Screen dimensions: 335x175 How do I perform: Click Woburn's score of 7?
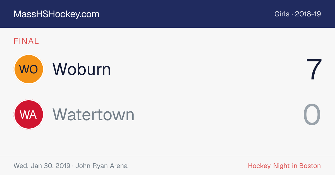coord(314,69)
